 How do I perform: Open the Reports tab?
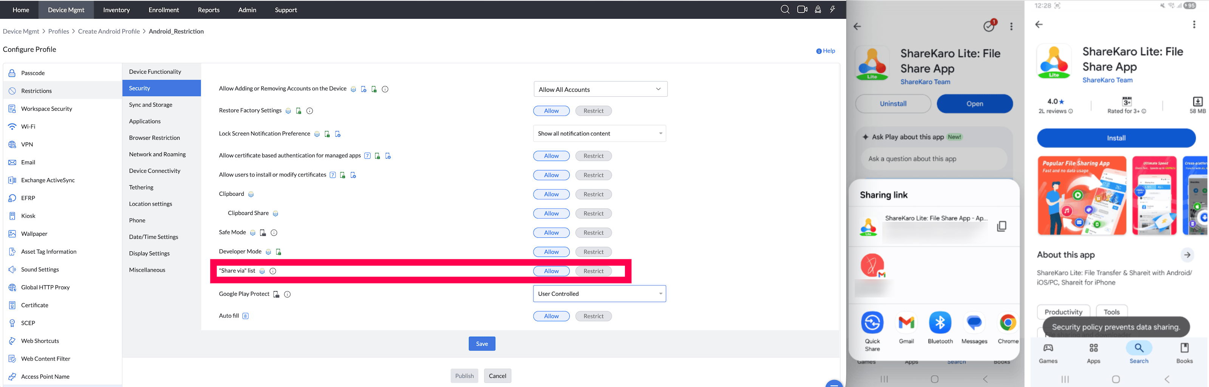209,9
